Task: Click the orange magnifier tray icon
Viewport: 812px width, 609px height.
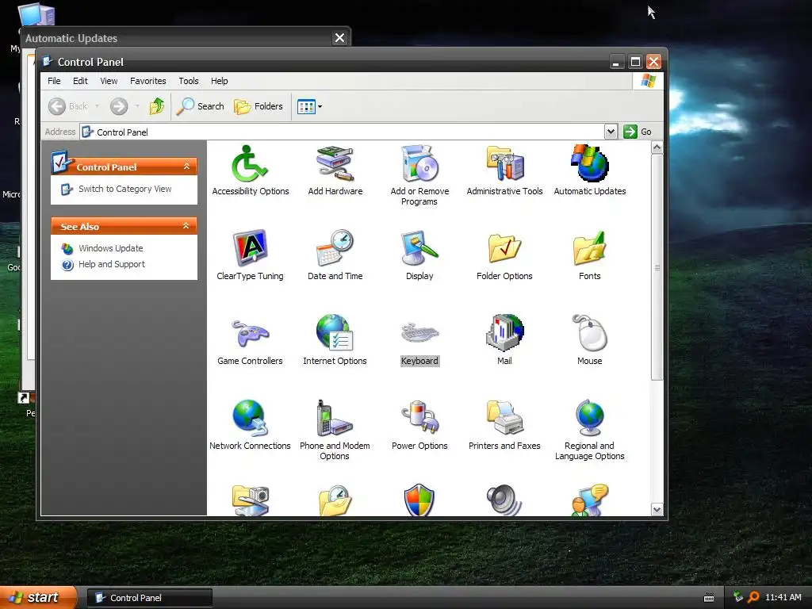Action: [x=753, y=597]
